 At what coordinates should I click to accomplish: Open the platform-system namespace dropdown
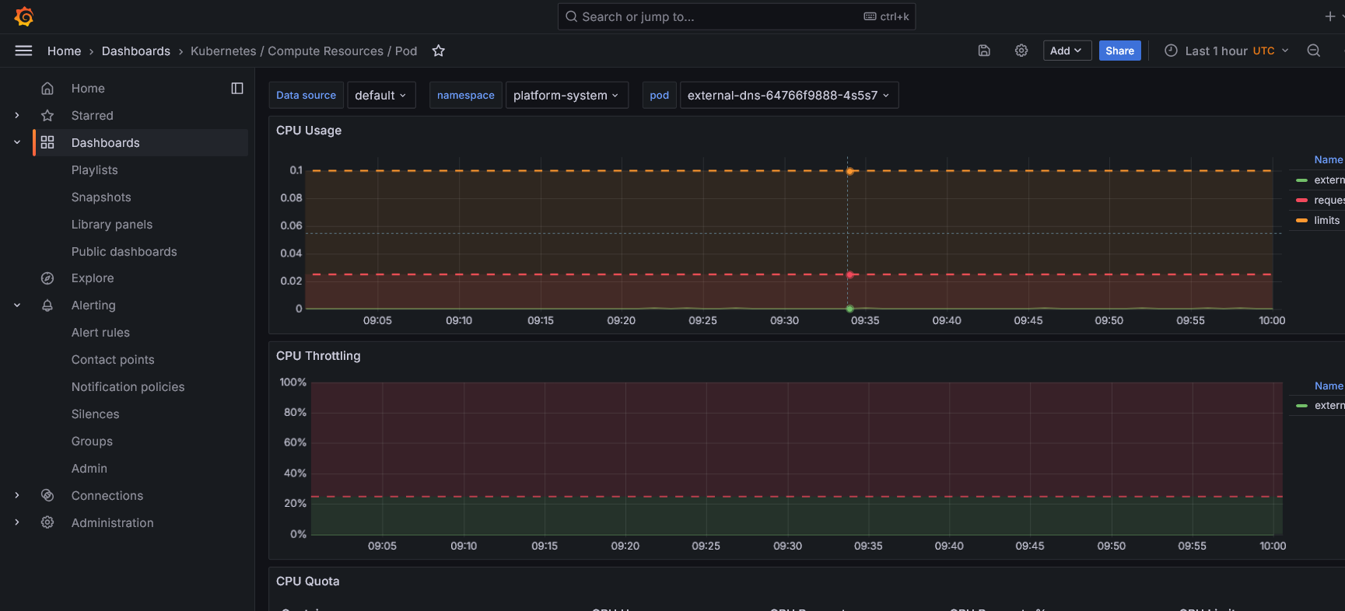(x=567, y=95)
